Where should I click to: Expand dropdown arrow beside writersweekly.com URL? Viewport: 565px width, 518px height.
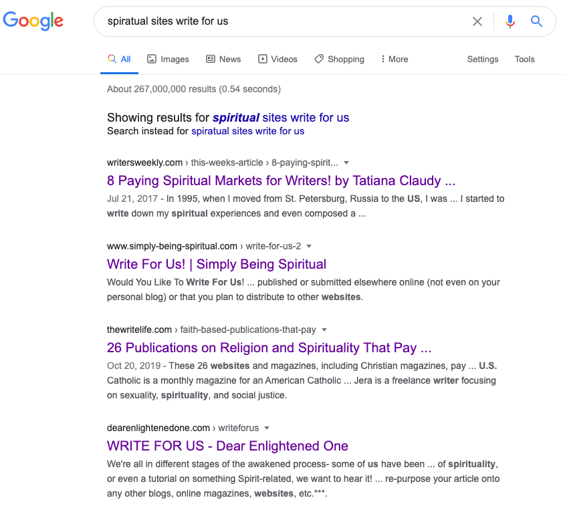(346, 163)
